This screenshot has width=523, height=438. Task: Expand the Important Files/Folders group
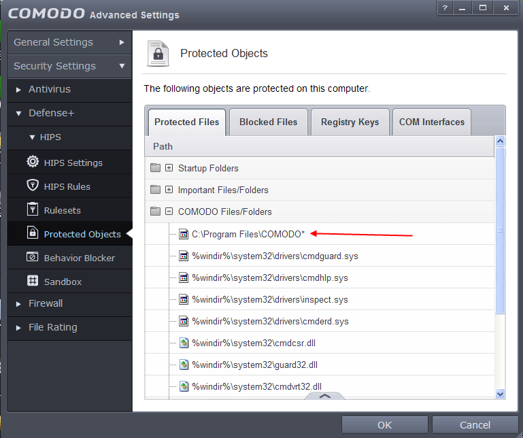pos(169,190)
